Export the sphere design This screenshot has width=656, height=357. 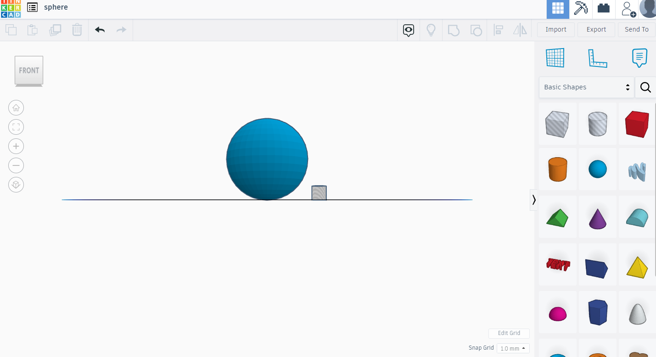tap(595, 29)
